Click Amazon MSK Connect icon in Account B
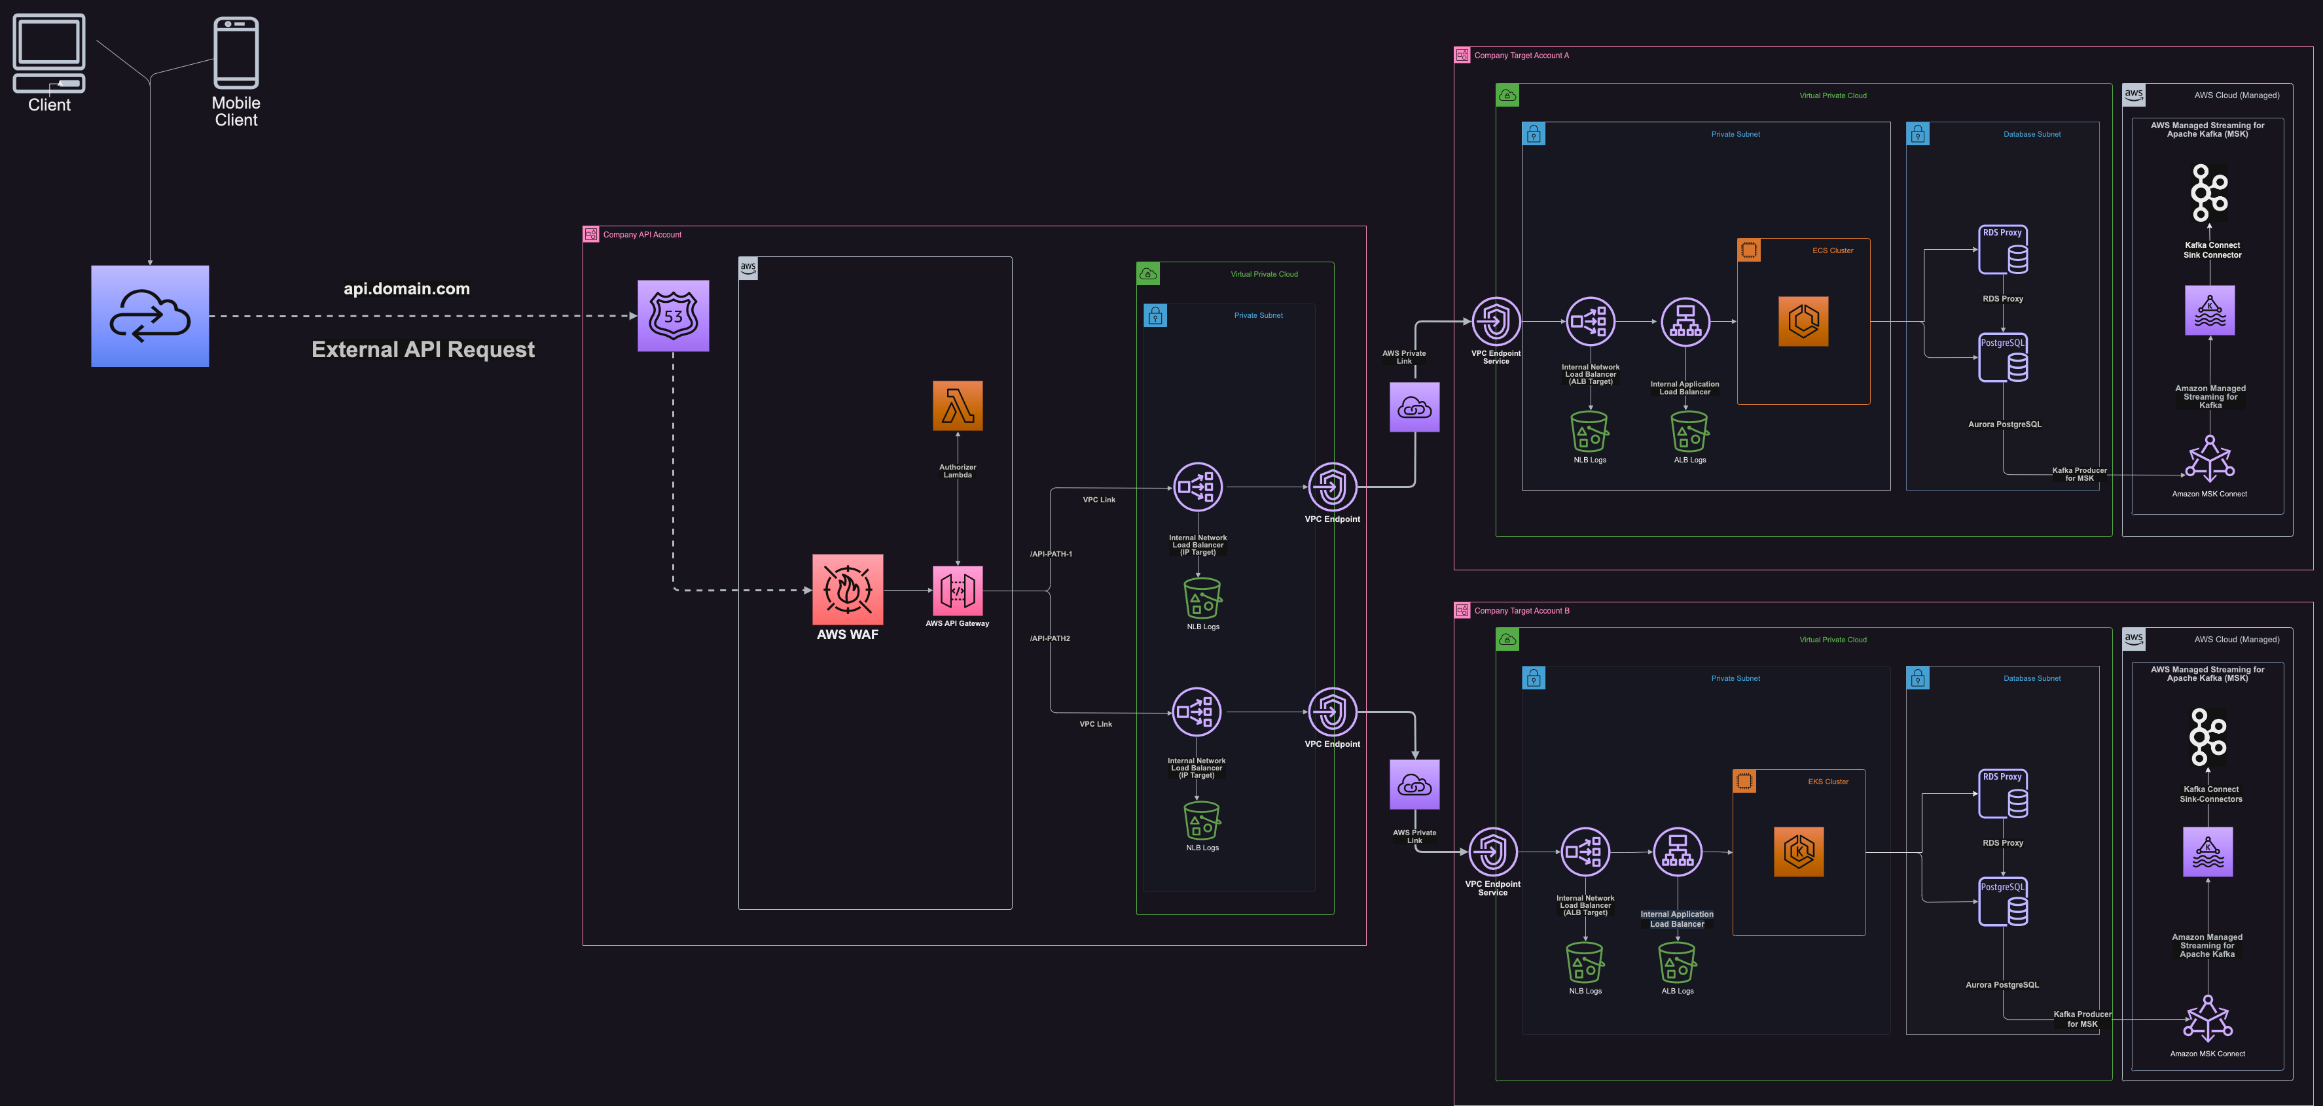Image resolution: width=2323 pixels, height=1106 pixels. point(2208,1018)
